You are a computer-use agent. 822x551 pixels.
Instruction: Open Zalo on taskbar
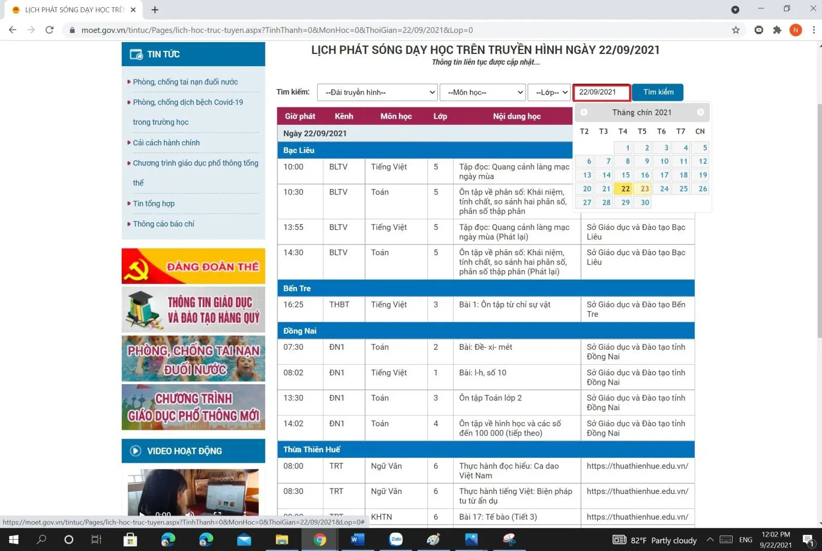pos(396,540)
